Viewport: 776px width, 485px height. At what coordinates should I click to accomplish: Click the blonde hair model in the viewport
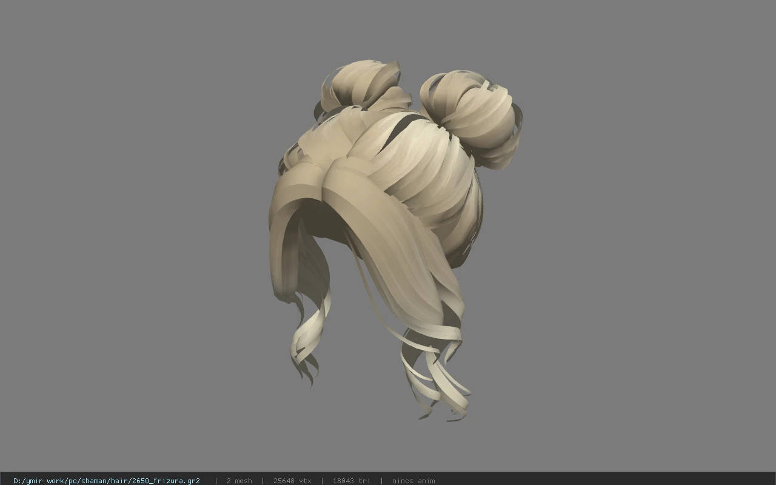click(x=394, y=239)
